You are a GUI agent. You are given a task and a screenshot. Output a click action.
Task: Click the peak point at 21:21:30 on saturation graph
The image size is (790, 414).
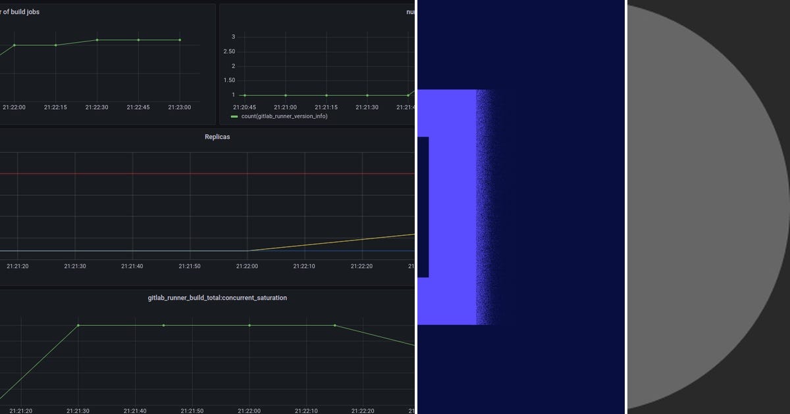(x=79, y=324)
